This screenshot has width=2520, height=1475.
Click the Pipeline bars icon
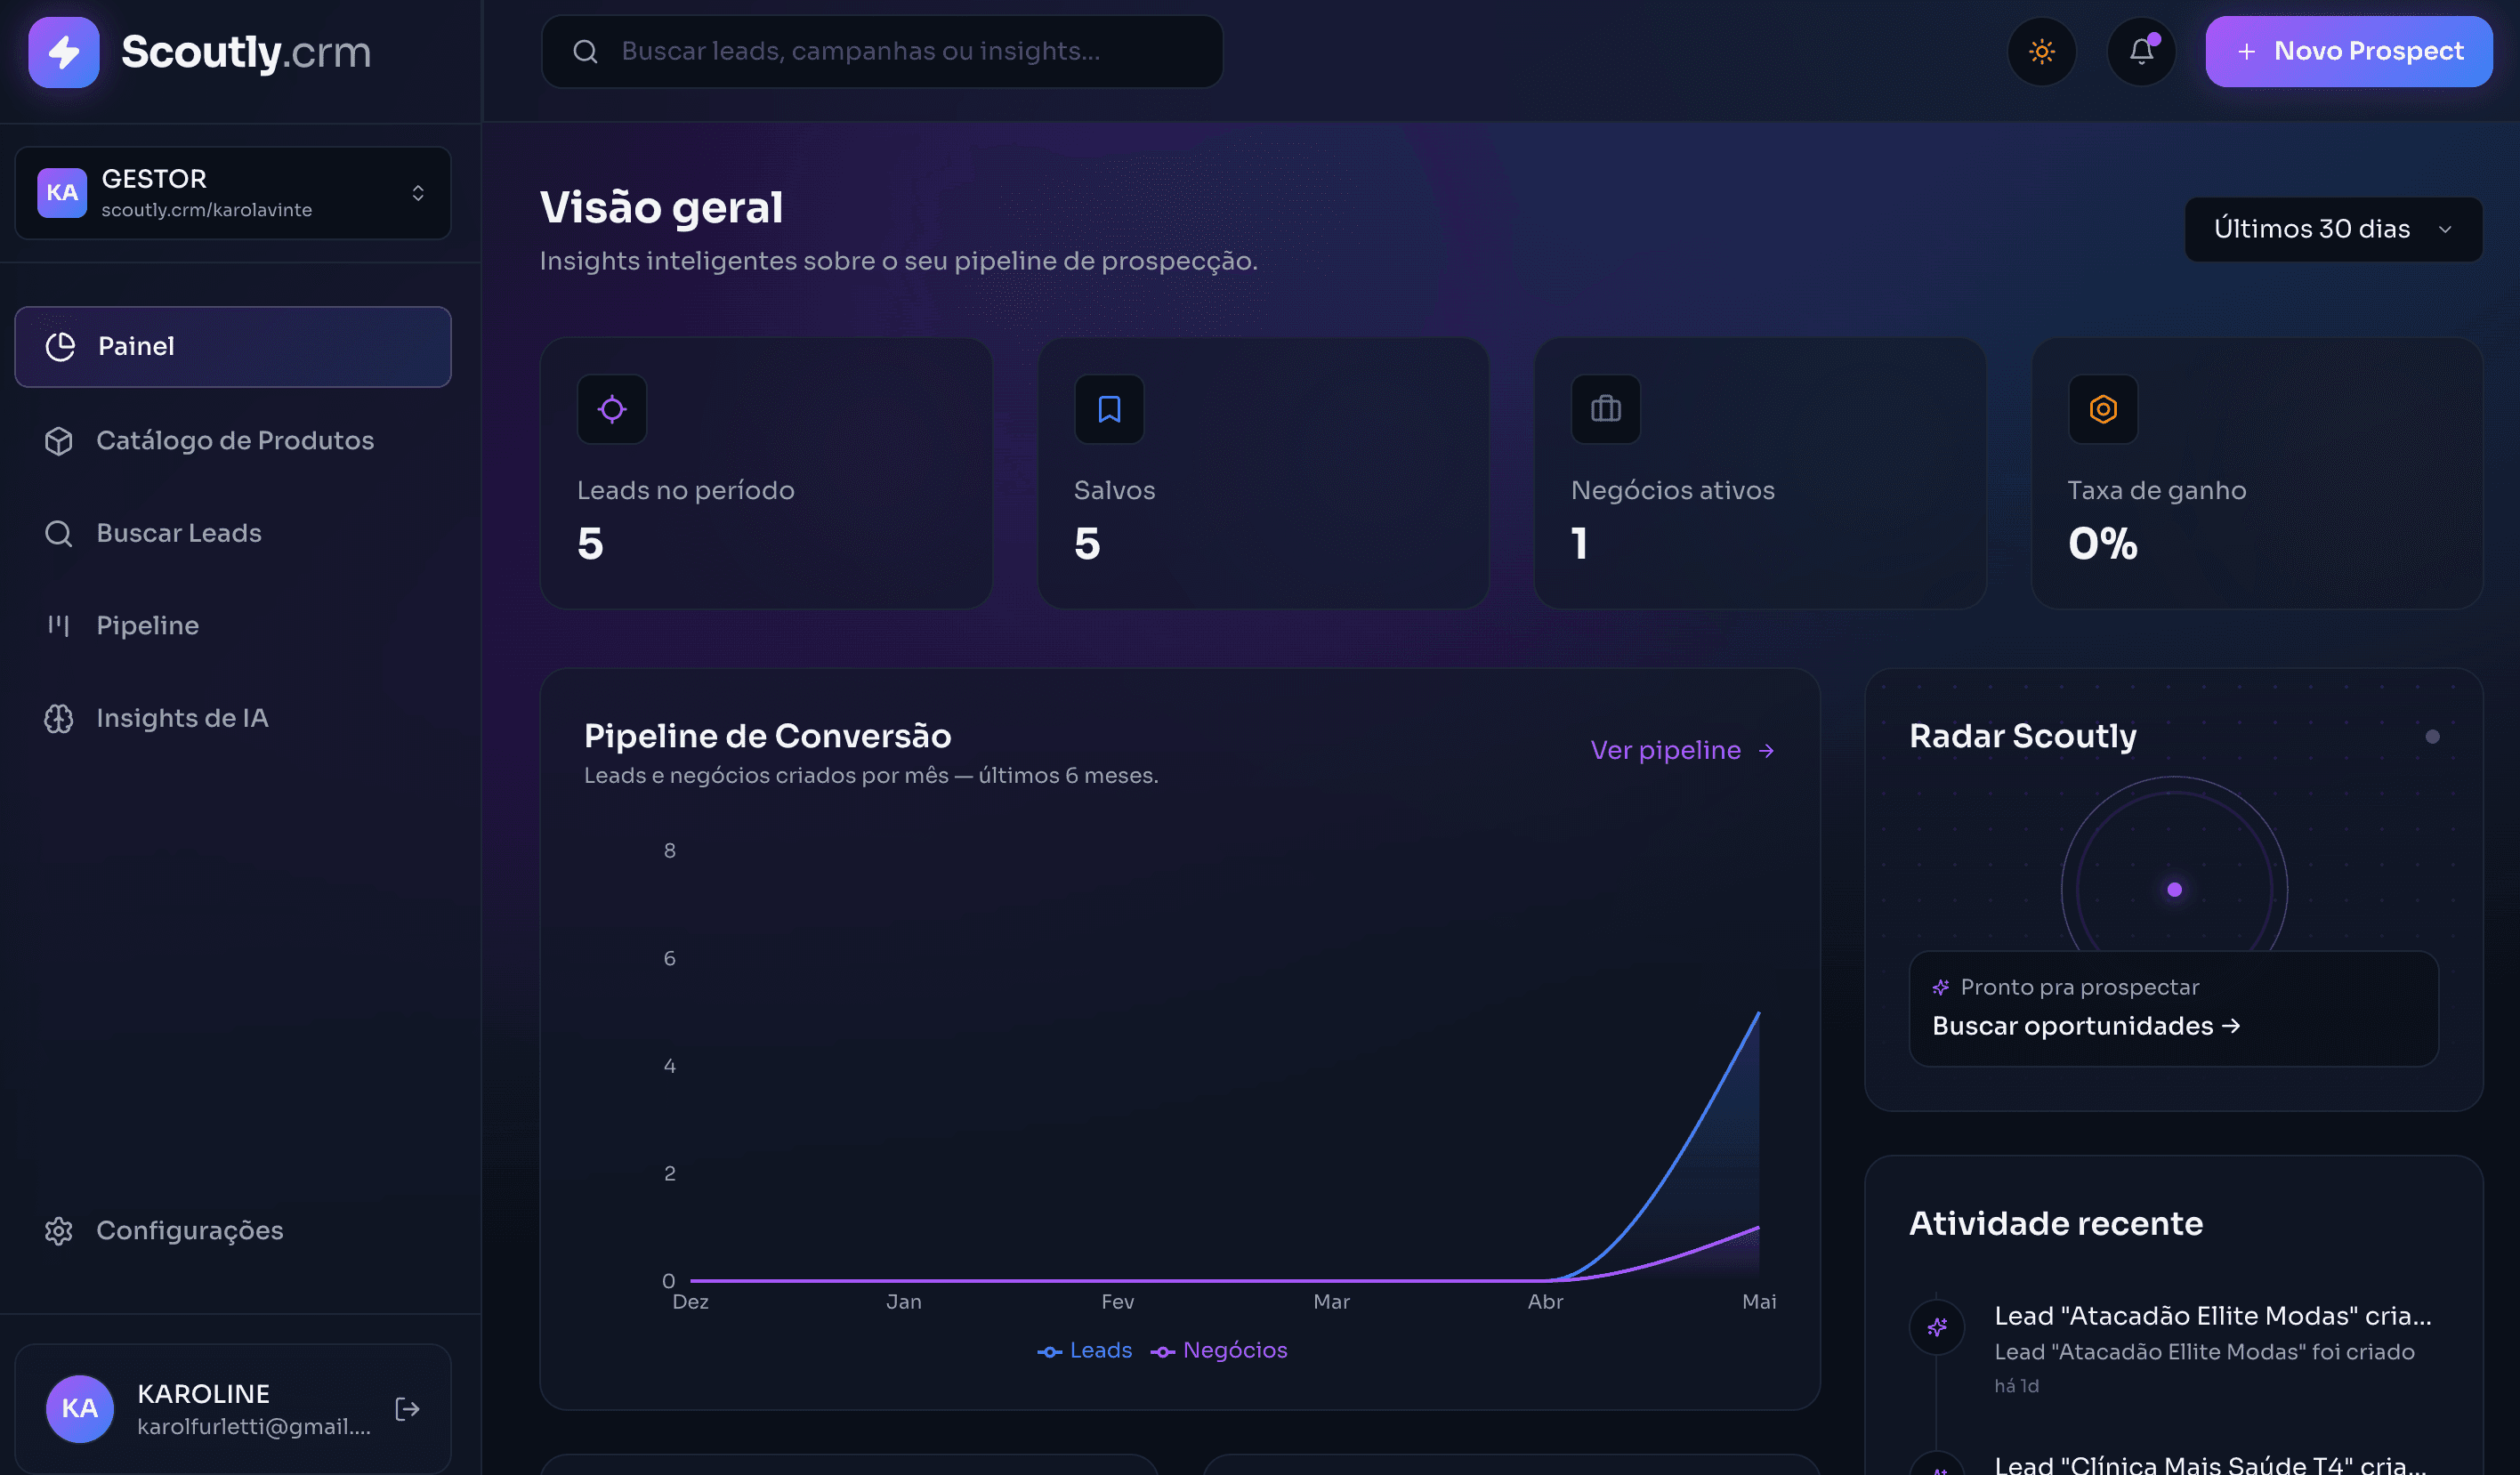59,626
